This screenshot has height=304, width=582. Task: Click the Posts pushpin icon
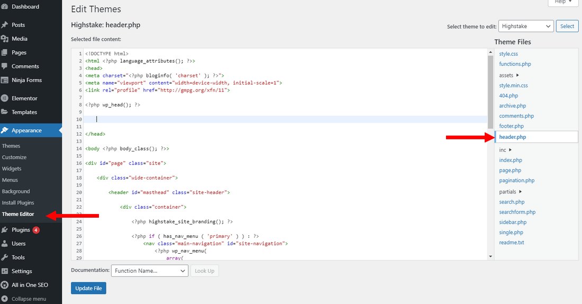pos(5,25)
